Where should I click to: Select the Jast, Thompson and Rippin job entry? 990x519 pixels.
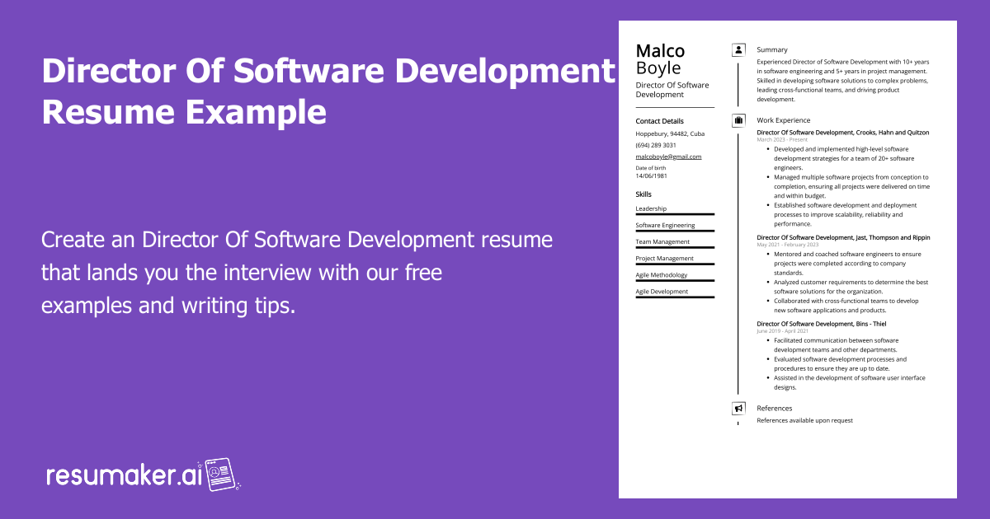pyautogui.click(x=843, y=238)
